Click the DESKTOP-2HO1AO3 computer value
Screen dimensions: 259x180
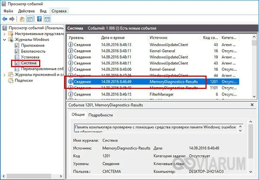[206, 172]
